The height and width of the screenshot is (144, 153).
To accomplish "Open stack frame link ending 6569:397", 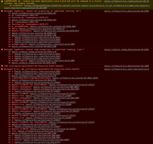I will (34, 13).
